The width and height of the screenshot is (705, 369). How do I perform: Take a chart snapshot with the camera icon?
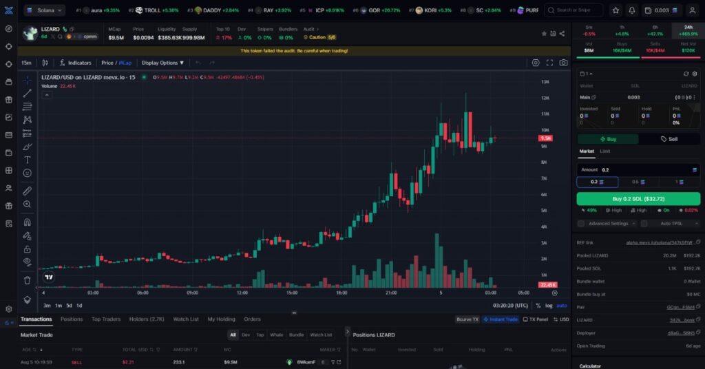pyautogui.click(x=563, y=63)
